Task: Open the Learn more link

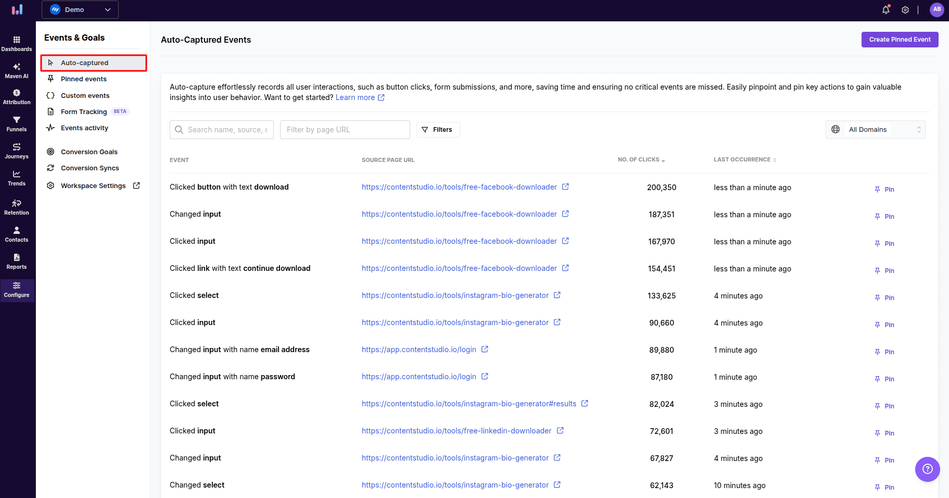Action: click(355, 97)
